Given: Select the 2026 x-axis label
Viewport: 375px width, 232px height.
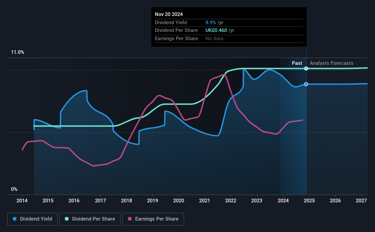Looking at the screenshot, I should coord(335,200).
